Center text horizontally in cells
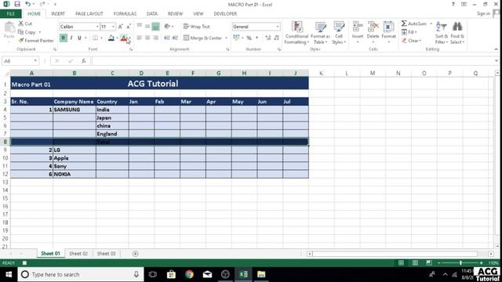 pos(147,38)
